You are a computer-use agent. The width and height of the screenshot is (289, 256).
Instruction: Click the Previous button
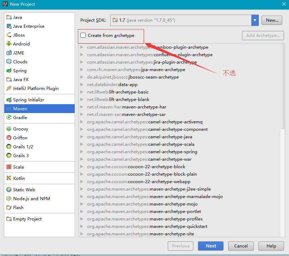(x=181, y=246)
